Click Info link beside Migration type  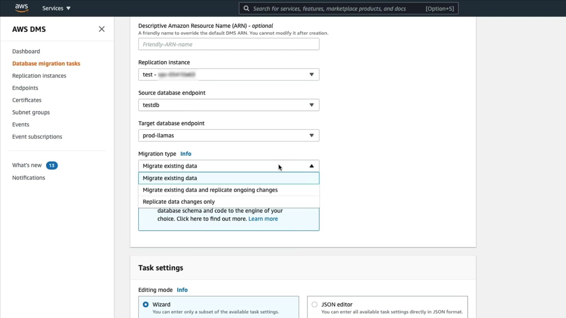pos(186,154)
